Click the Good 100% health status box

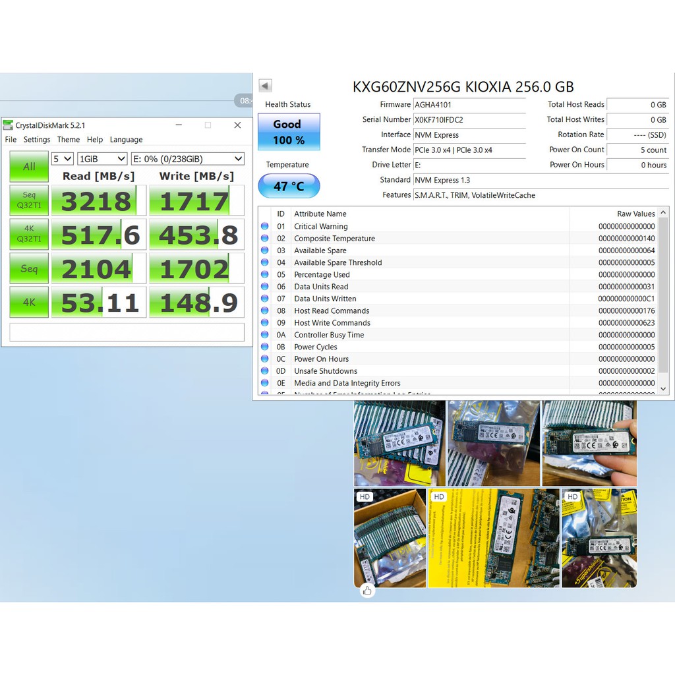click(x=288, y=132)
